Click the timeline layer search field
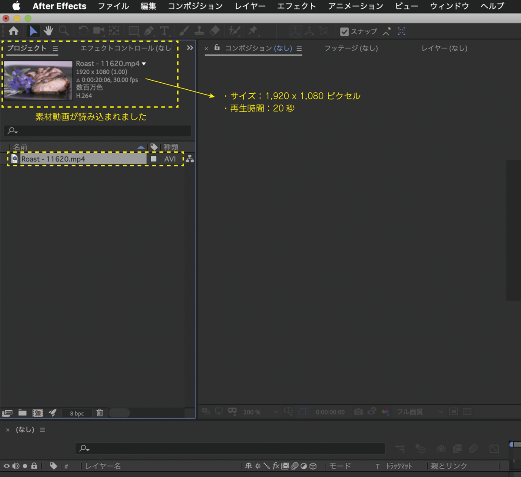This screenshot has width=521, height=477. click(230, 448)
